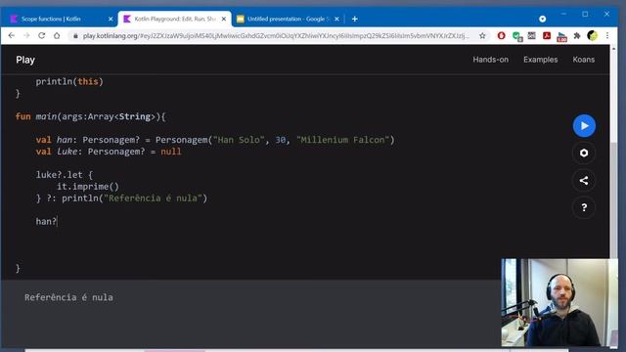Viewport: 626px width, 352px height.
Task: Click the presenter webcam thumbnail
Action: pyautogui.click(x=559, y=302)
